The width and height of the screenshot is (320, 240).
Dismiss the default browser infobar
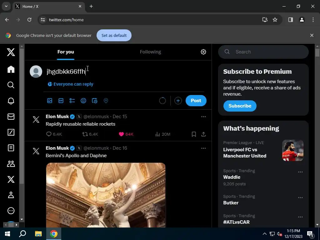312,35
